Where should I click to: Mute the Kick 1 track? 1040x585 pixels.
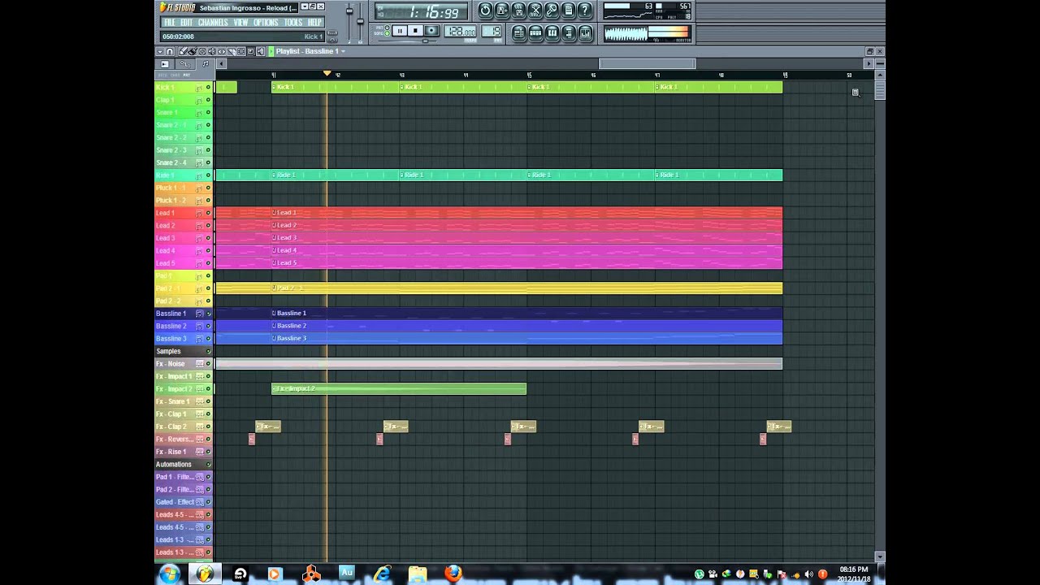tap(208, 87)
